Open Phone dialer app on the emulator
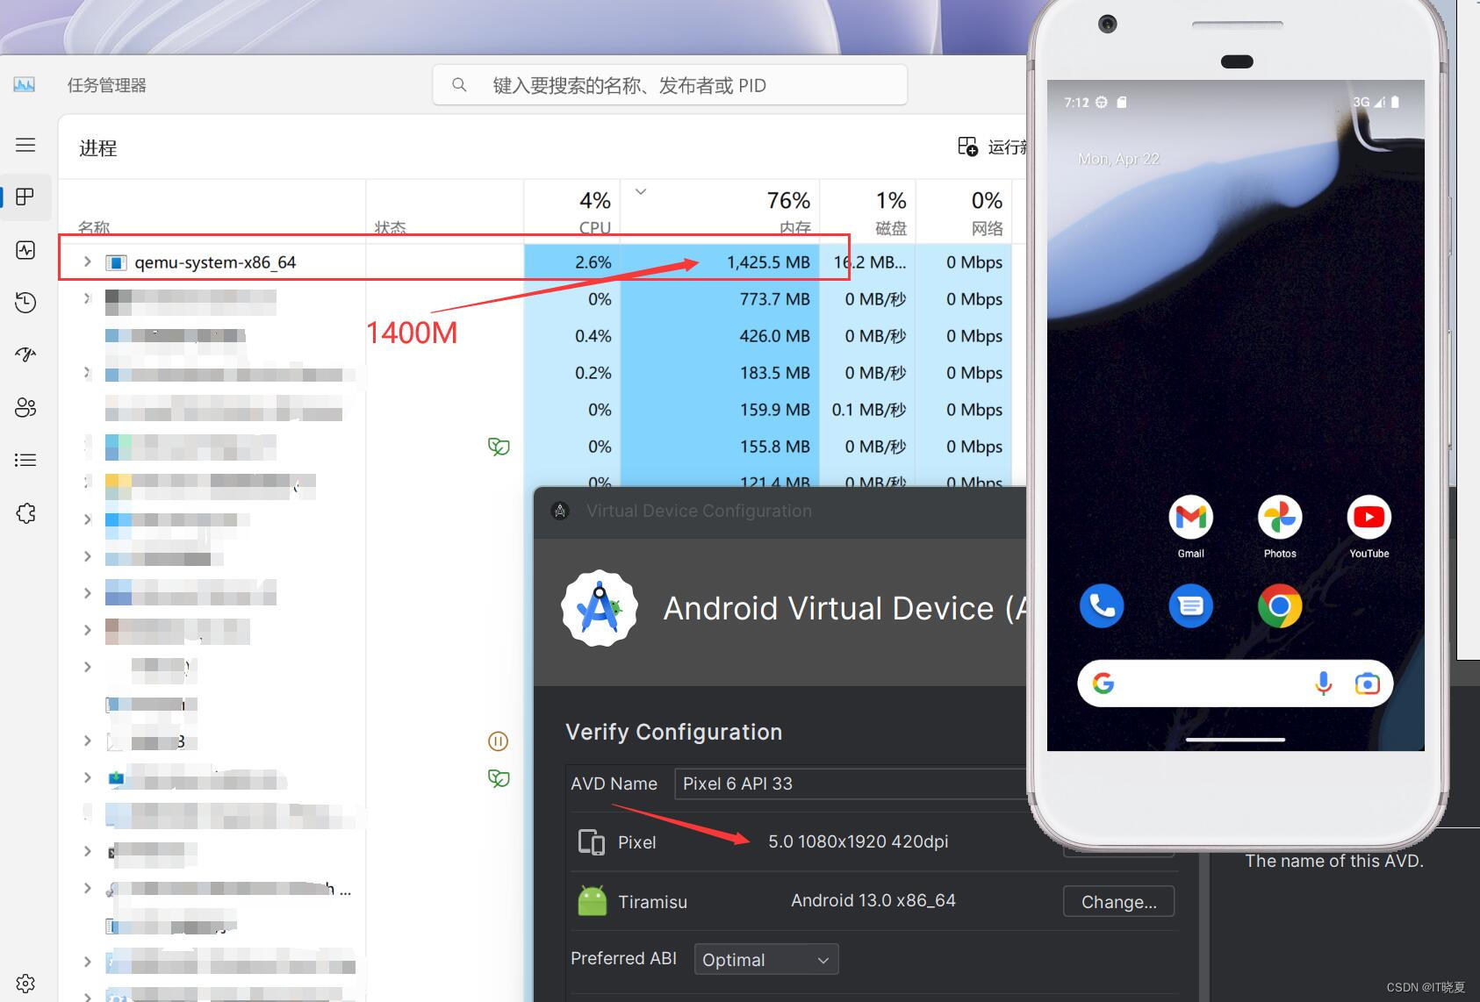The height and width of the screenshot is (1002, 1480). 1102,605
